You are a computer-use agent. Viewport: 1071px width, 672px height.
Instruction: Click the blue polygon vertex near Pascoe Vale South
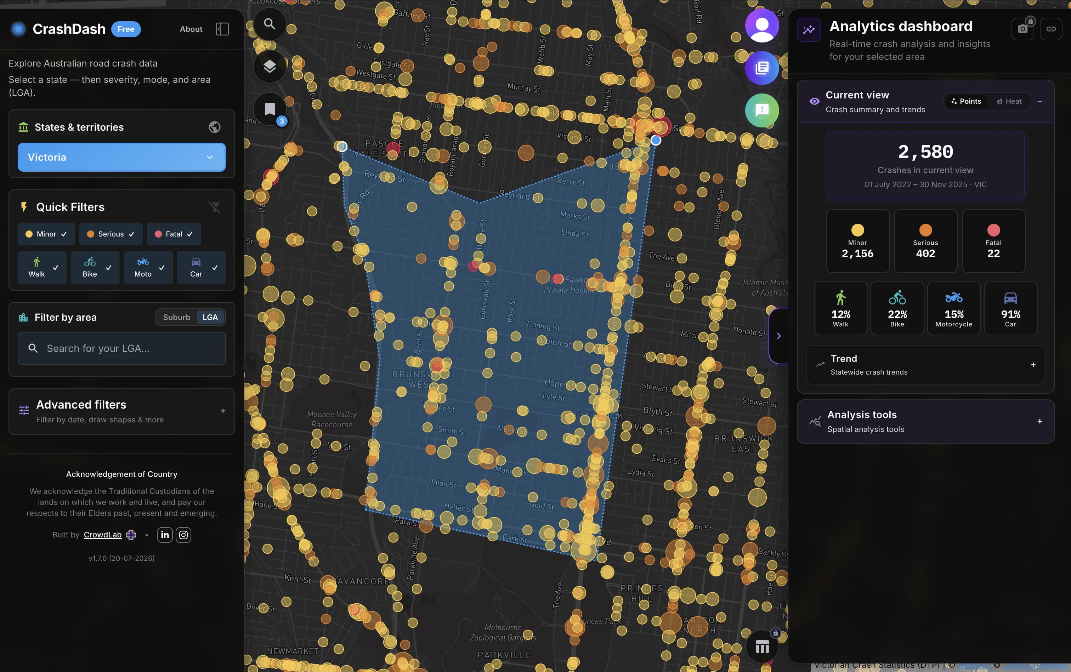(x=341, y=146)
